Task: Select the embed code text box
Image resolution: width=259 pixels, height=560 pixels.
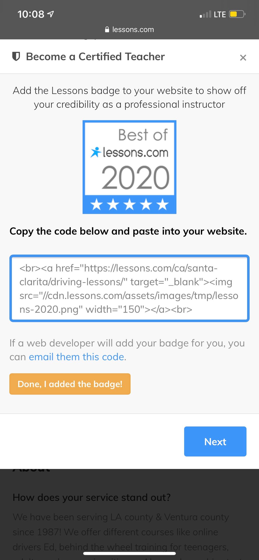Action: [129, 288]
